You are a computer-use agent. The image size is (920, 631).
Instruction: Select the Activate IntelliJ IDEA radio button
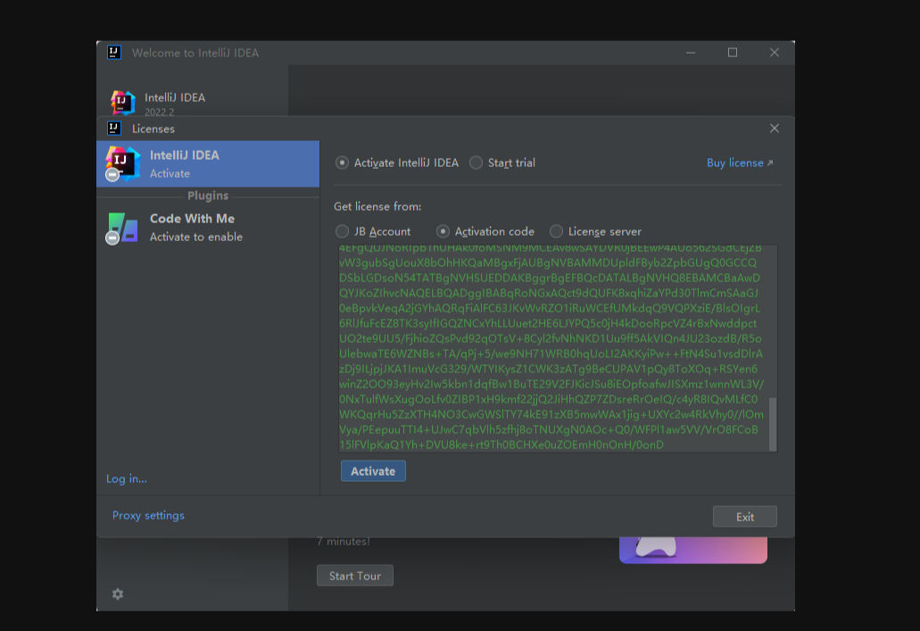tap(342, 162)
